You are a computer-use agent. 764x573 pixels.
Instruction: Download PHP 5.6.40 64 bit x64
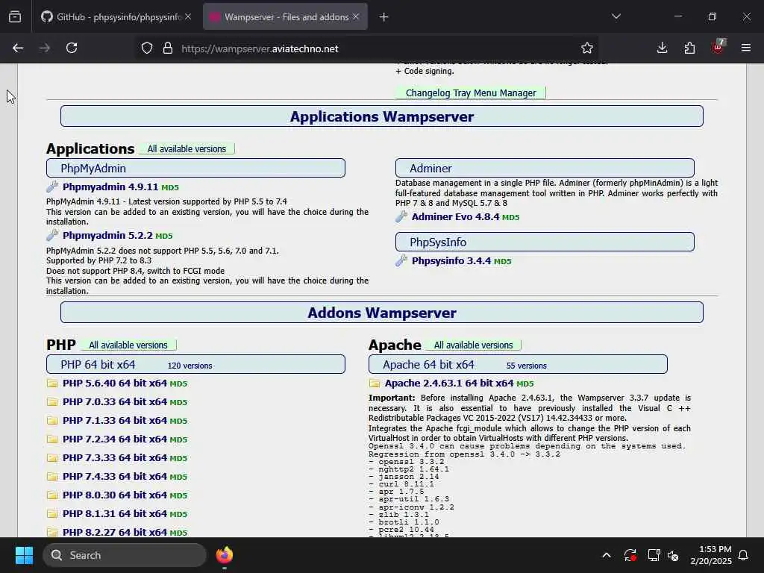115,383
